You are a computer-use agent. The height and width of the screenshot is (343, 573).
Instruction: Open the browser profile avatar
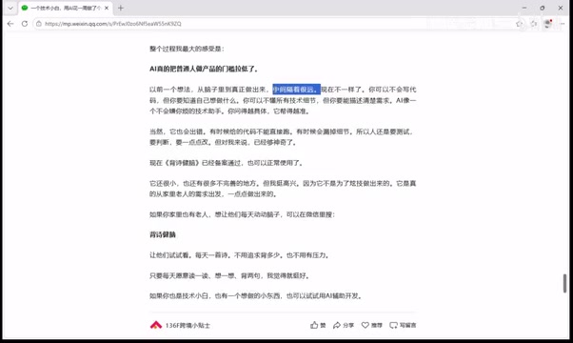coord(548,24)
